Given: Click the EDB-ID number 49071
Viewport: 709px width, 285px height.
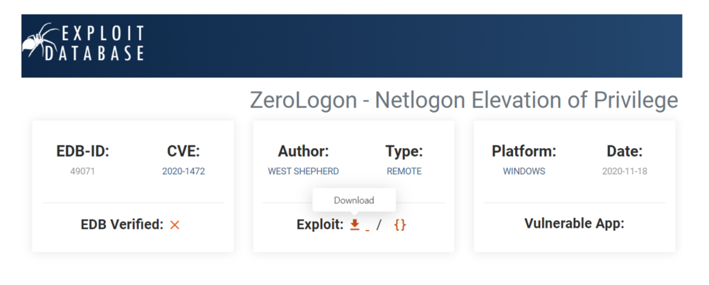Looking at the screenshot, I should [x=82, y=171].
